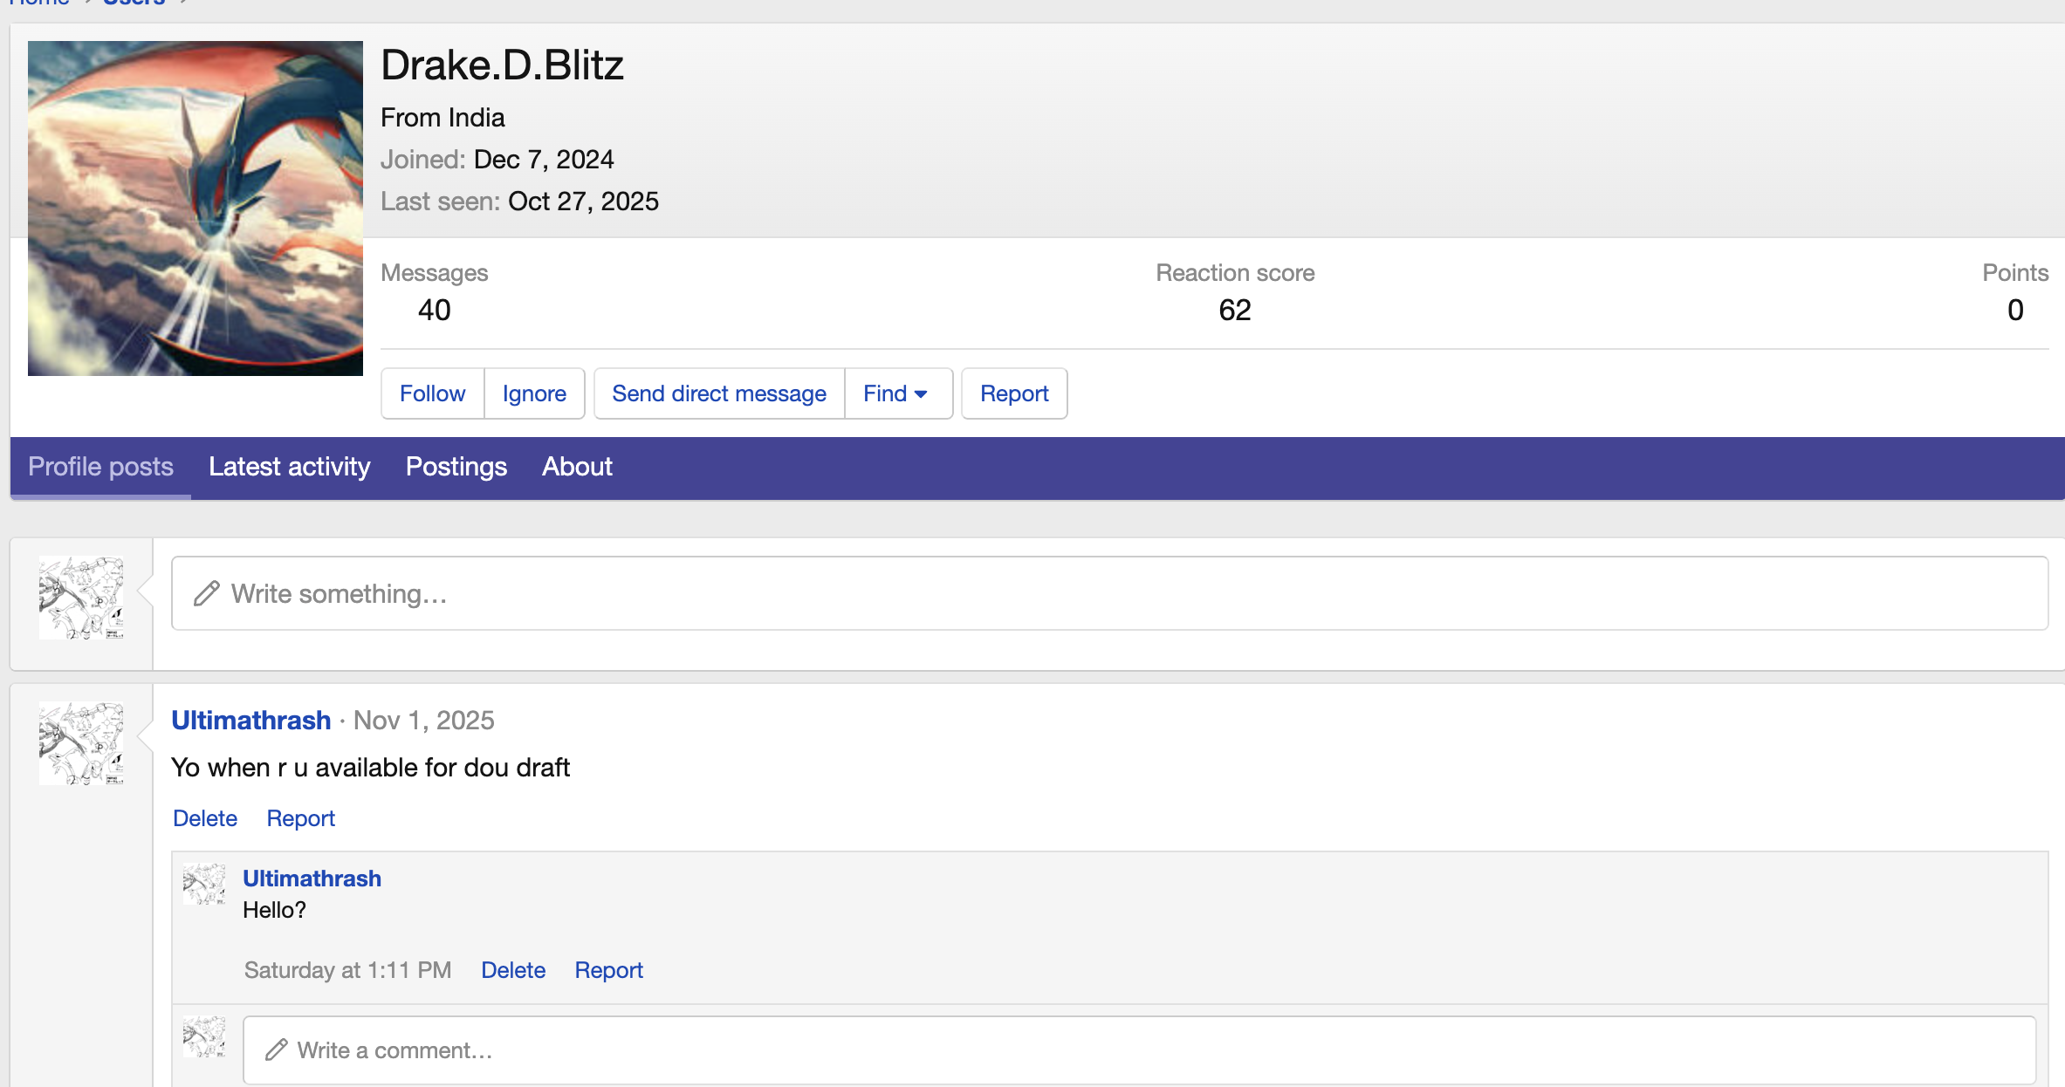Switch to the Latest activity tab
The width and height of the screenshot is (2065, 1087).
click(x=290, y=467)
